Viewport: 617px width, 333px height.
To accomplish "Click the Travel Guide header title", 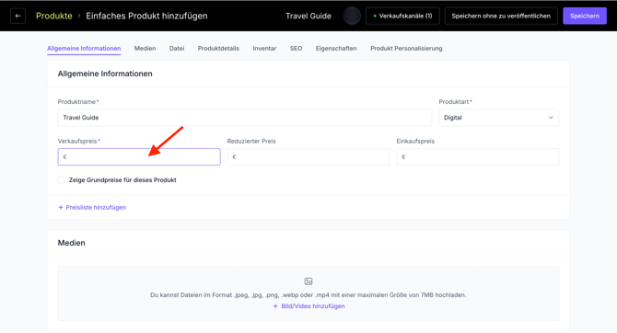I will pos(308,17).
